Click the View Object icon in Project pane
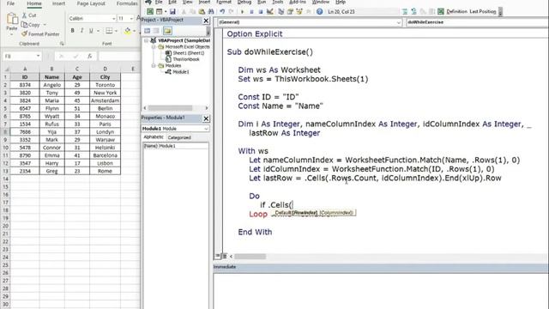This screenshot has width=549, height=309. (156, 31)
